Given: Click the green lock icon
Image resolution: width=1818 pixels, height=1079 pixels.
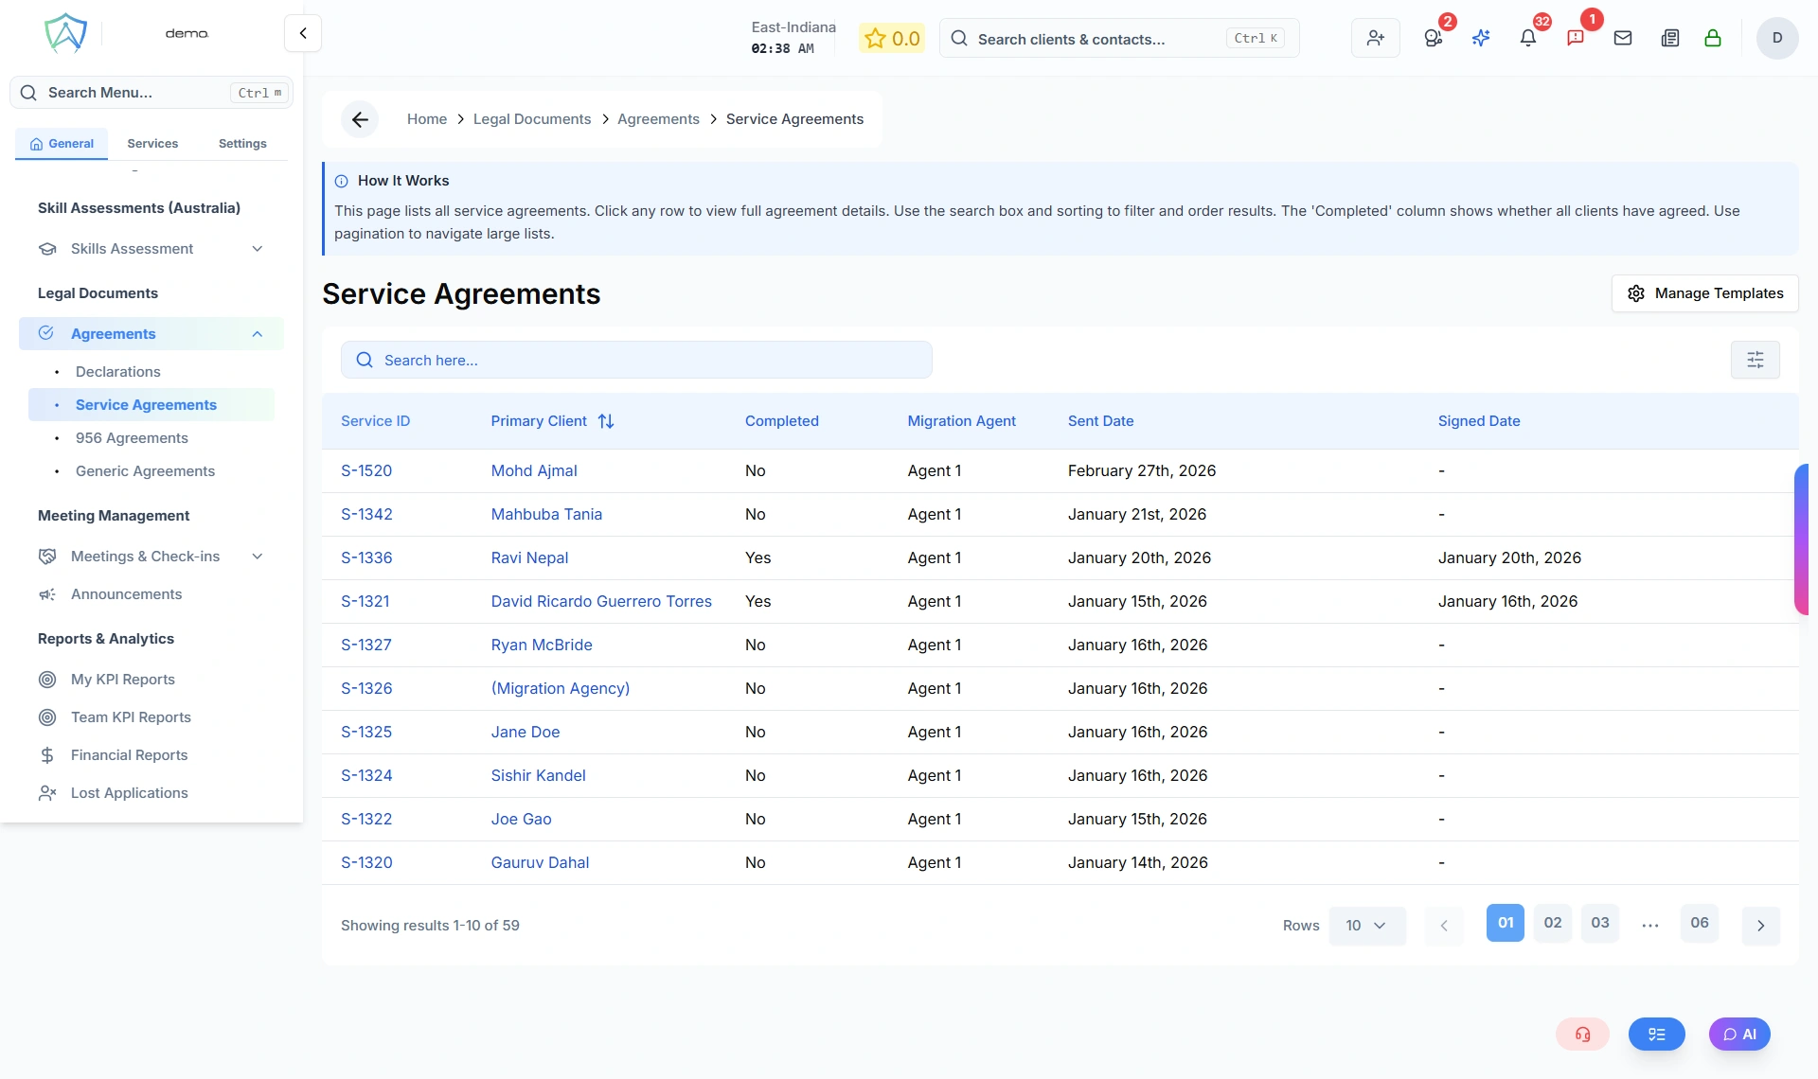Looking at the screenshot, I should pos(1713,38).
